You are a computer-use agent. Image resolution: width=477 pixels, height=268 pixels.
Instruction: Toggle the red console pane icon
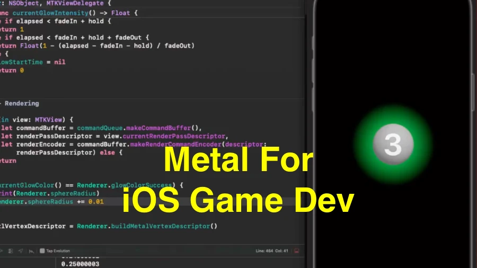point(297,251)
